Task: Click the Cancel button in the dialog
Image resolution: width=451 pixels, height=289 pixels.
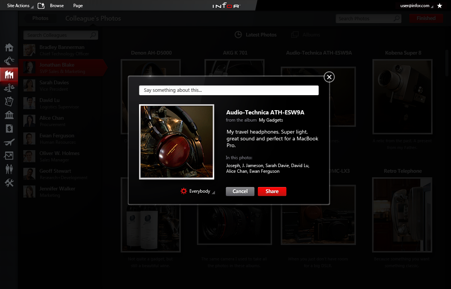Action: tap(240, 191)
